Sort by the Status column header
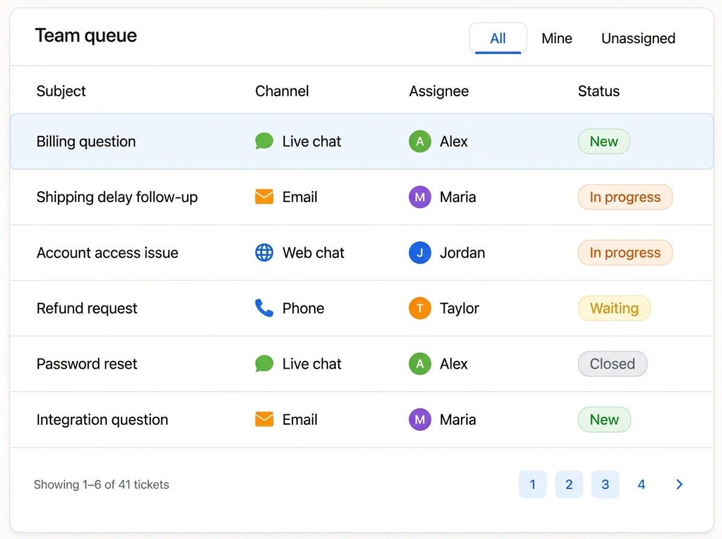This screenshot has height=539, width=722. (x=599, y=91)
